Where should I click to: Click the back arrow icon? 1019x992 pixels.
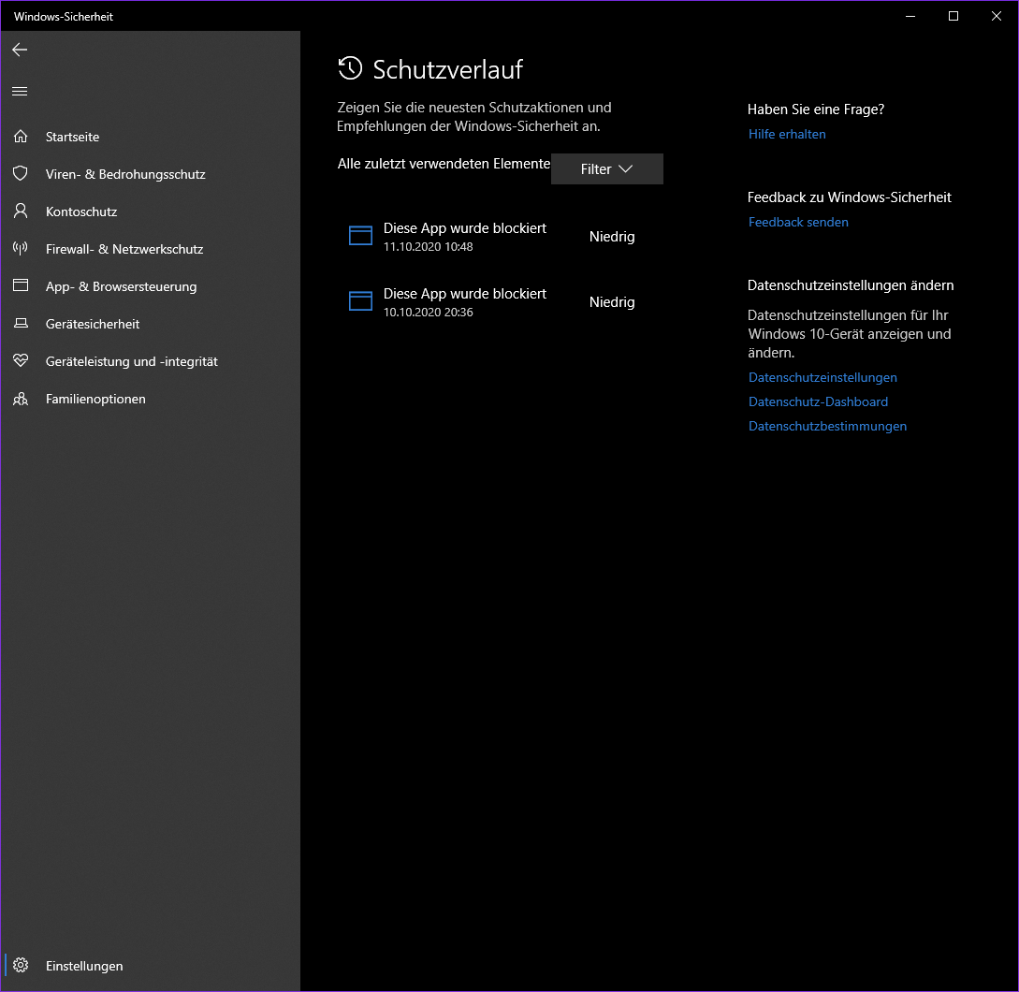tap(20, 50)
